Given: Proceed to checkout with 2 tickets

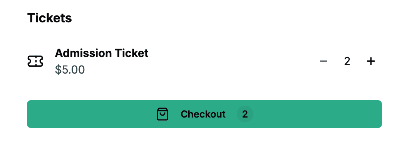Looking at the screenshot, I should (204, 114).
